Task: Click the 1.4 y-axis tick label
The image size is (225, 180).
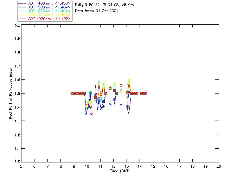Action: [x=17, y=107]
